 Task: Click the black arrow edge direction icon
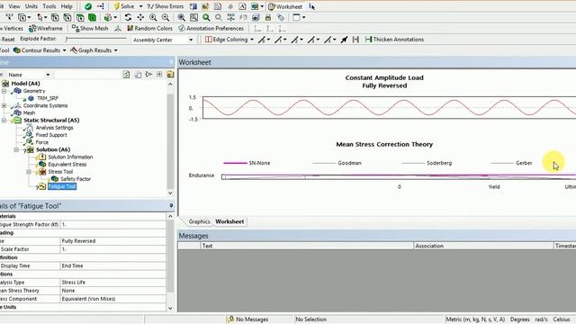(x=344, y=40)
